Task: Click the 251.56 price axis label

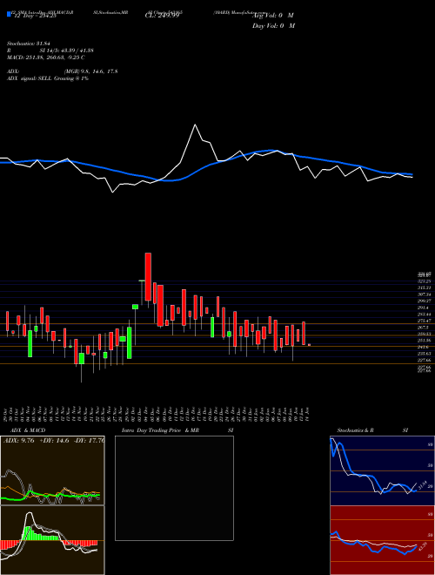Action: coord(425,341)
